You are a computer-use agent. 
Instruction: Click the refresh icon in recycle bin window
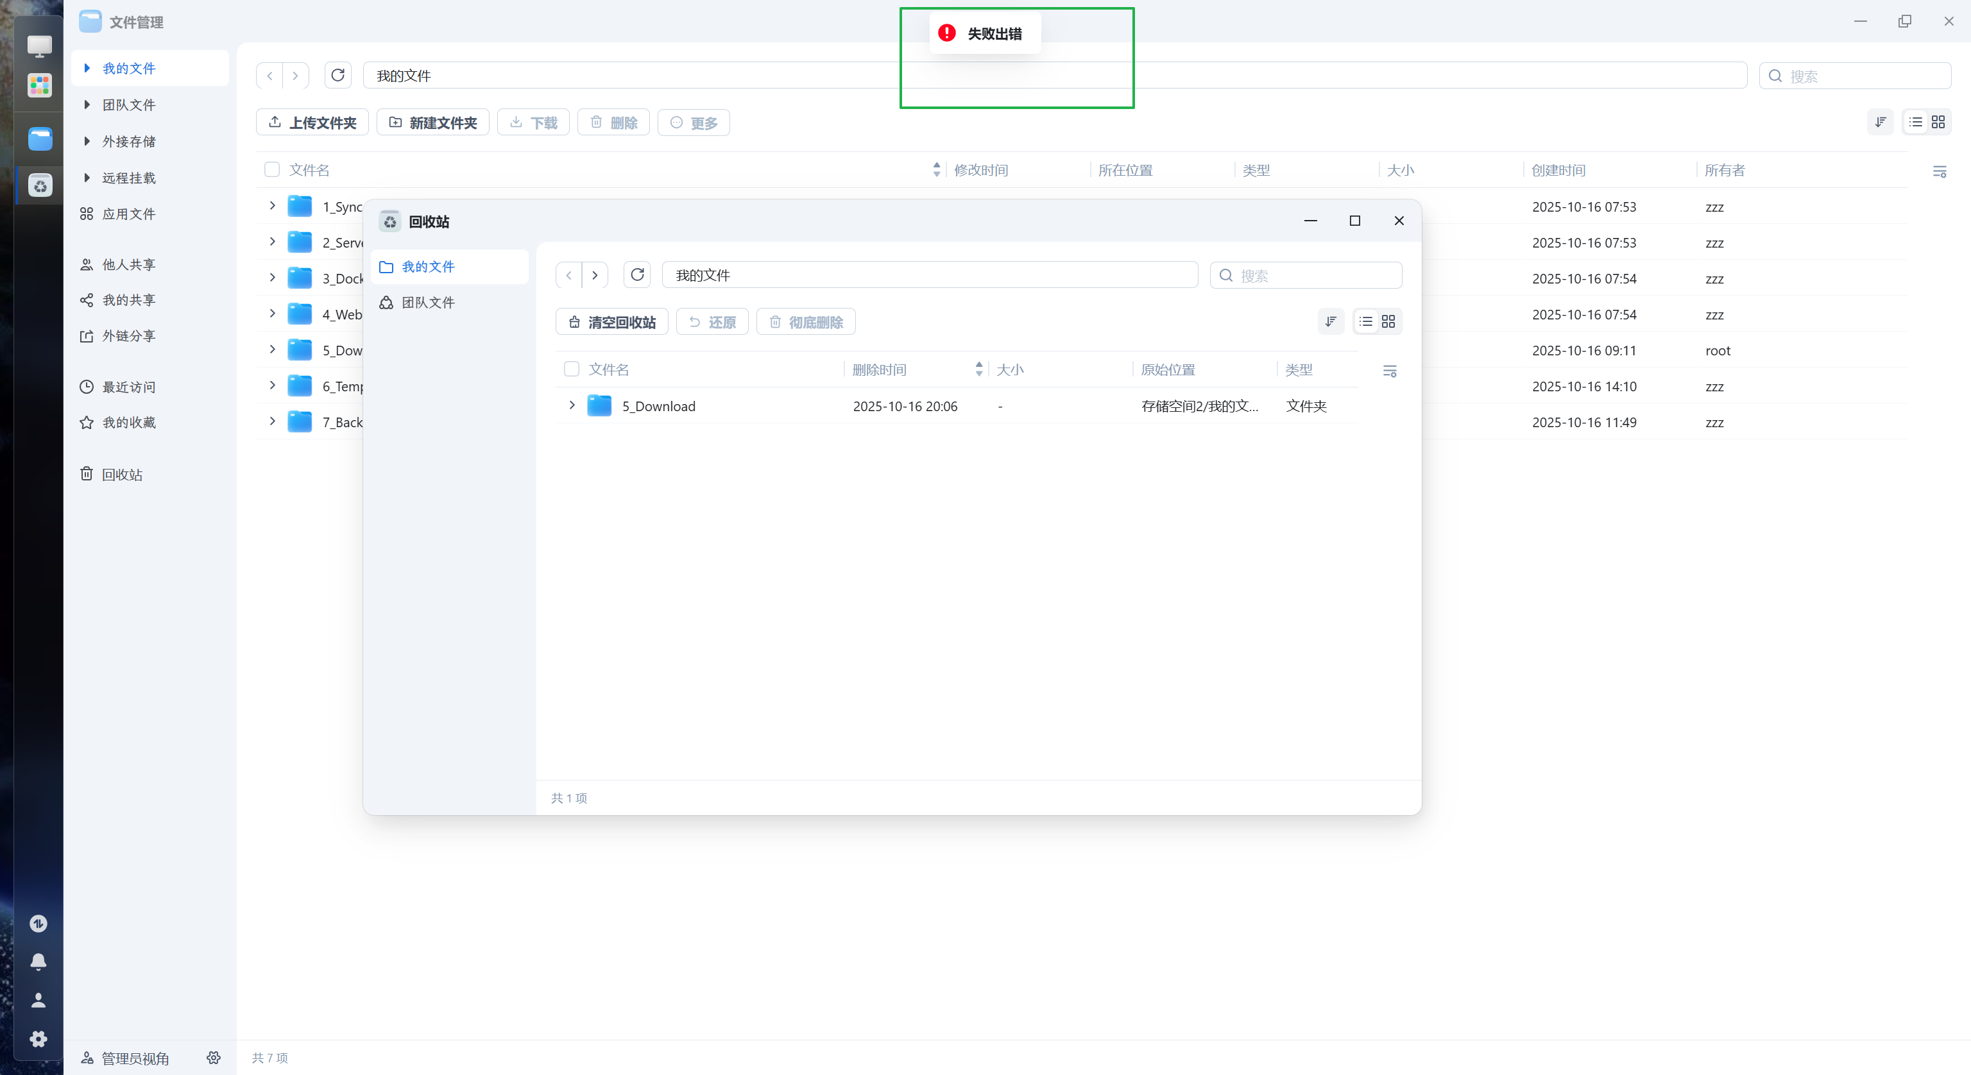point(636,275)
